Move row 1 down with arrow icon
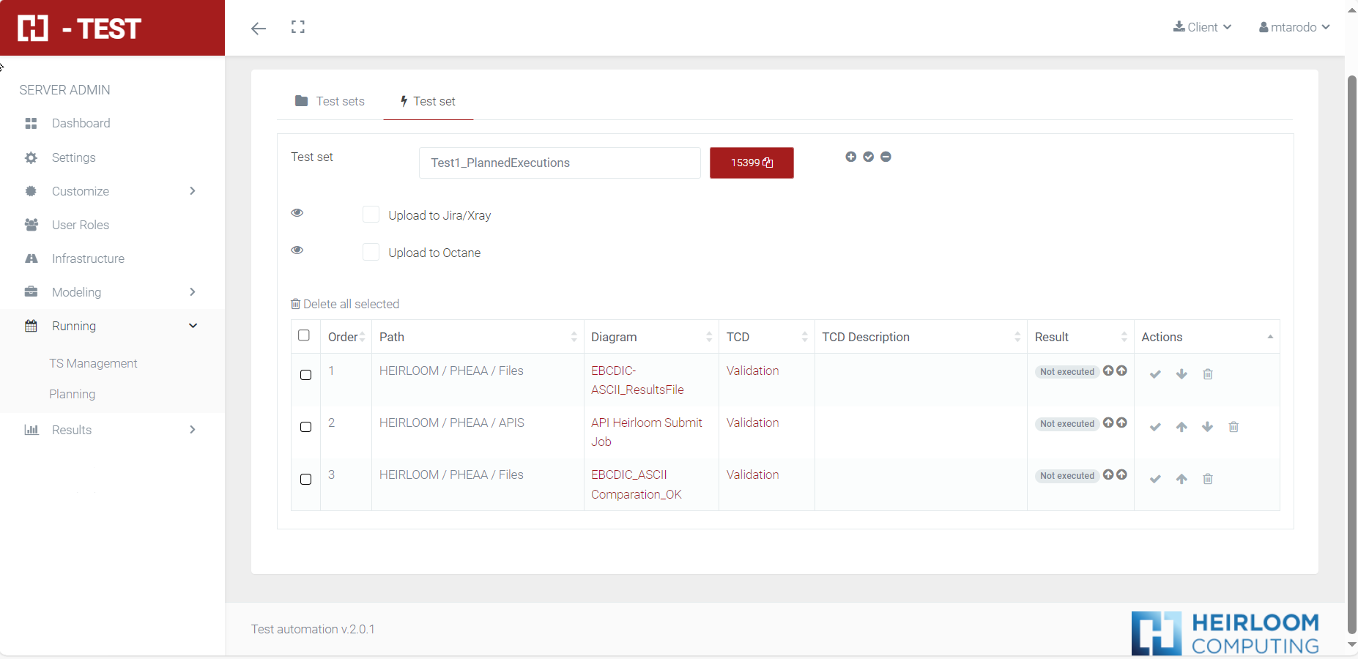The height and width of the screenshot is (659, 1358). point(1181,374)
